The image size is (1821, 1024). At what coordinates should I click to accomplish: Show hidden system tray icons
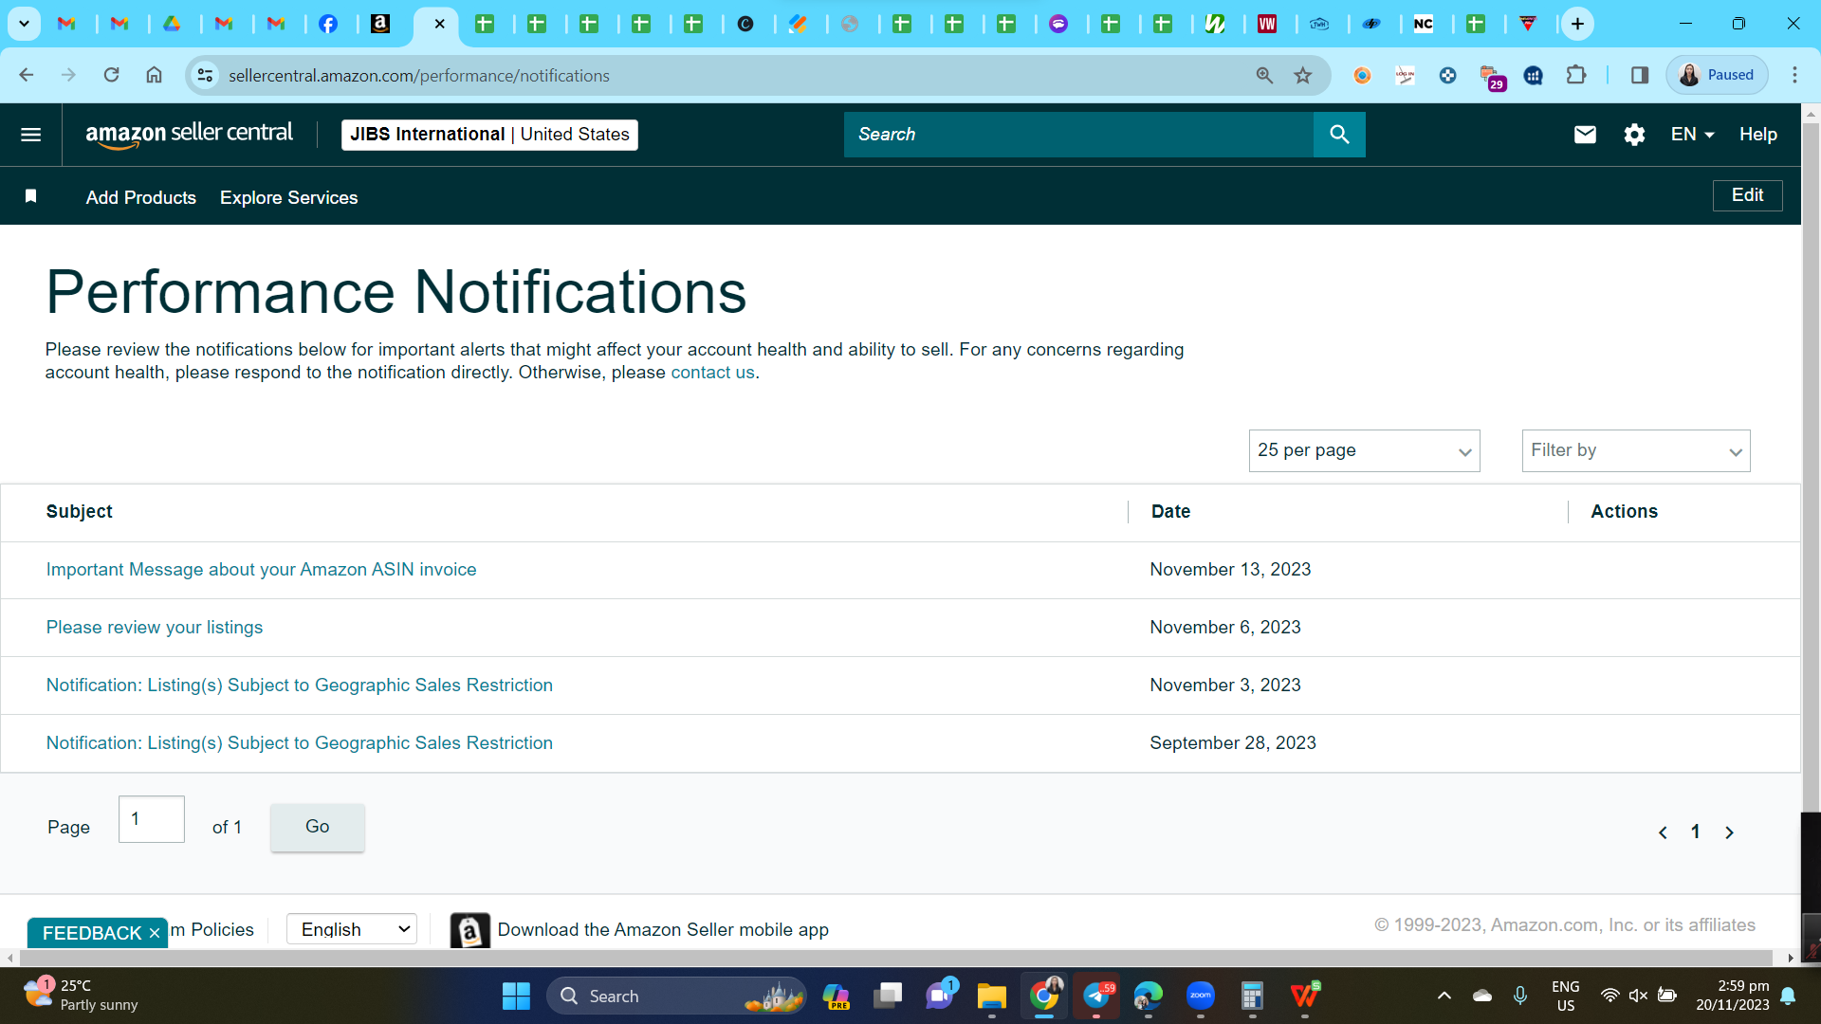click(1444, 996)
